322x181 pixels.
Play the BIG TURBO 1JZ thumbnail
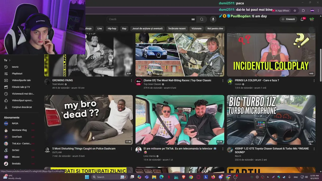[271, 120]
